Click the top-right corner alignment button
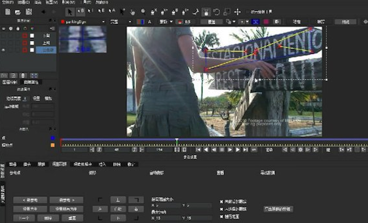The image size is (368, 223). pyautogui.click(x=136, y=200)
